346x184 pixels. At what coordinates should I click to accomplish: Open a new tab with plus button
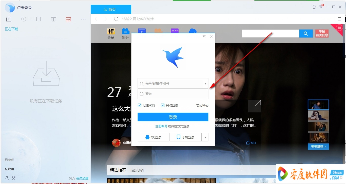135,10
